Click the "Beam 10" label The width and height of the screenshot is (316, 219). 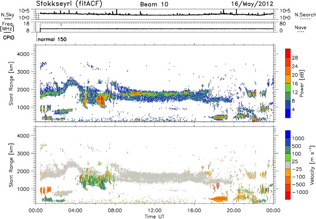(x=154, y=4)
